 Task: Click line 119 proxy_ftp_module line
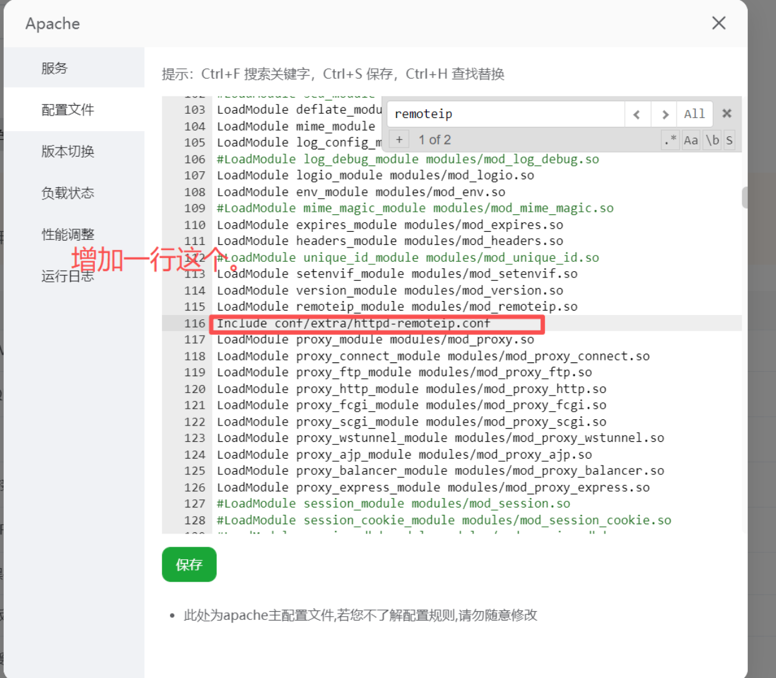pos(404,372)
